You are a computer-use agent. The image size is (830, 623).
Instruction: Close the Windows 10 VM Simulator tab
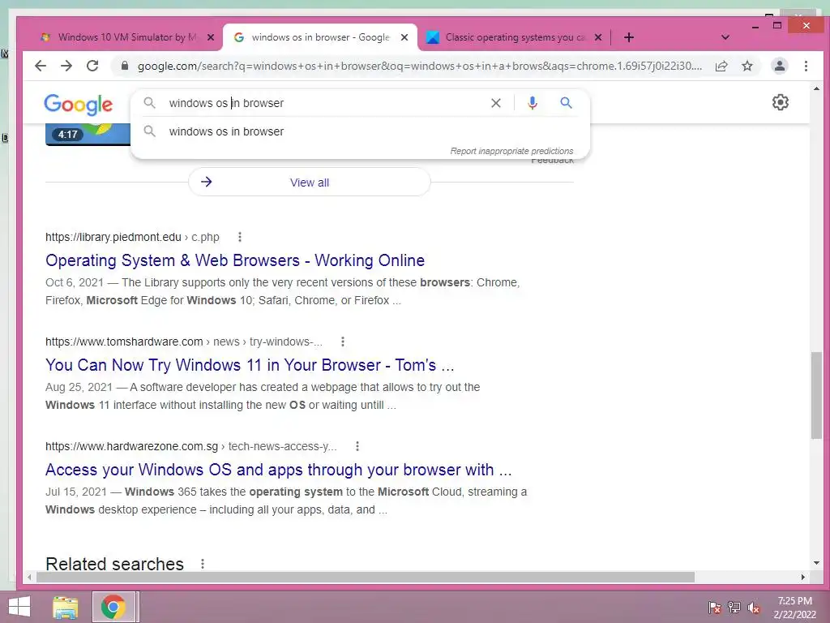click(210, 37)
